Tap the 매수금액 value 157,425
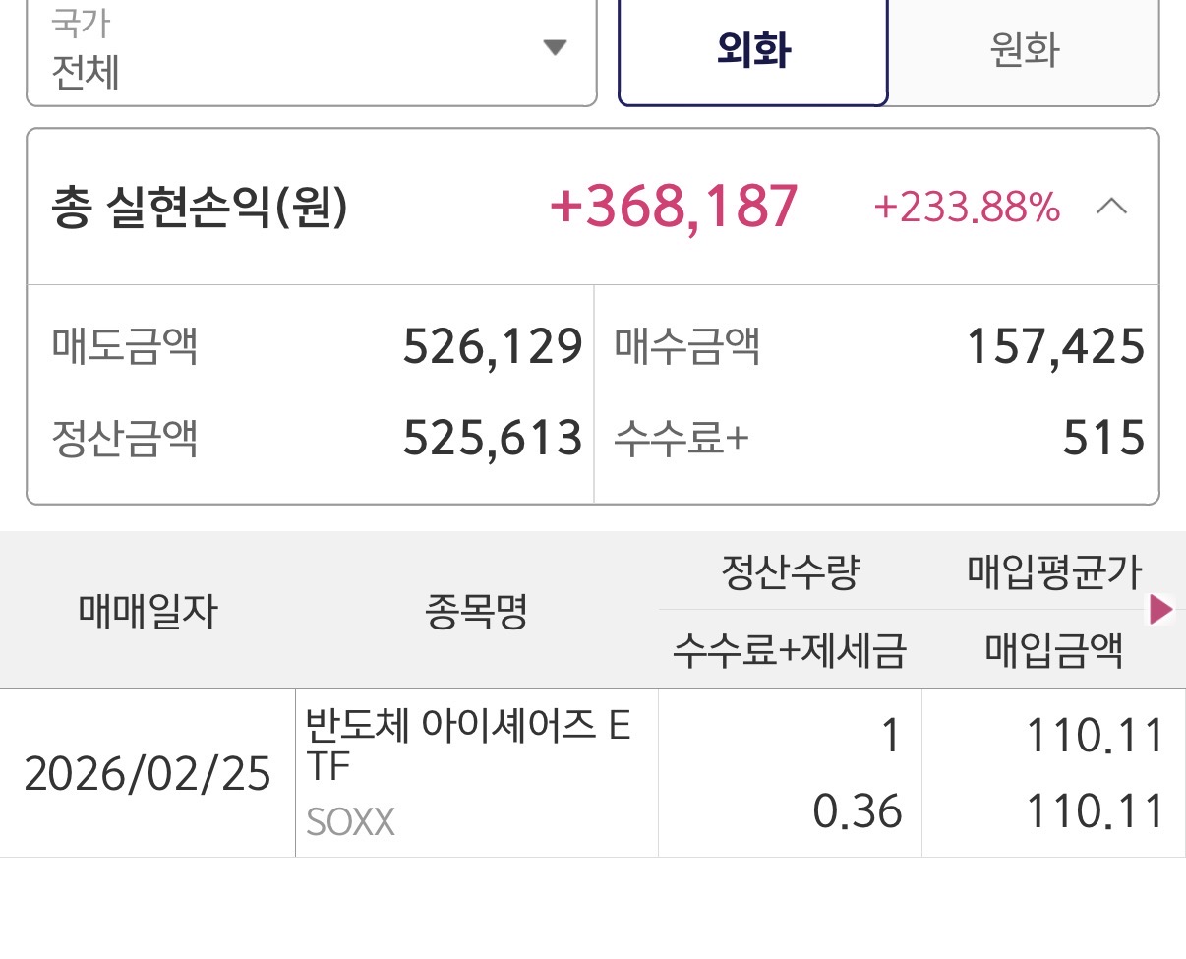 tap(1056, 347)
